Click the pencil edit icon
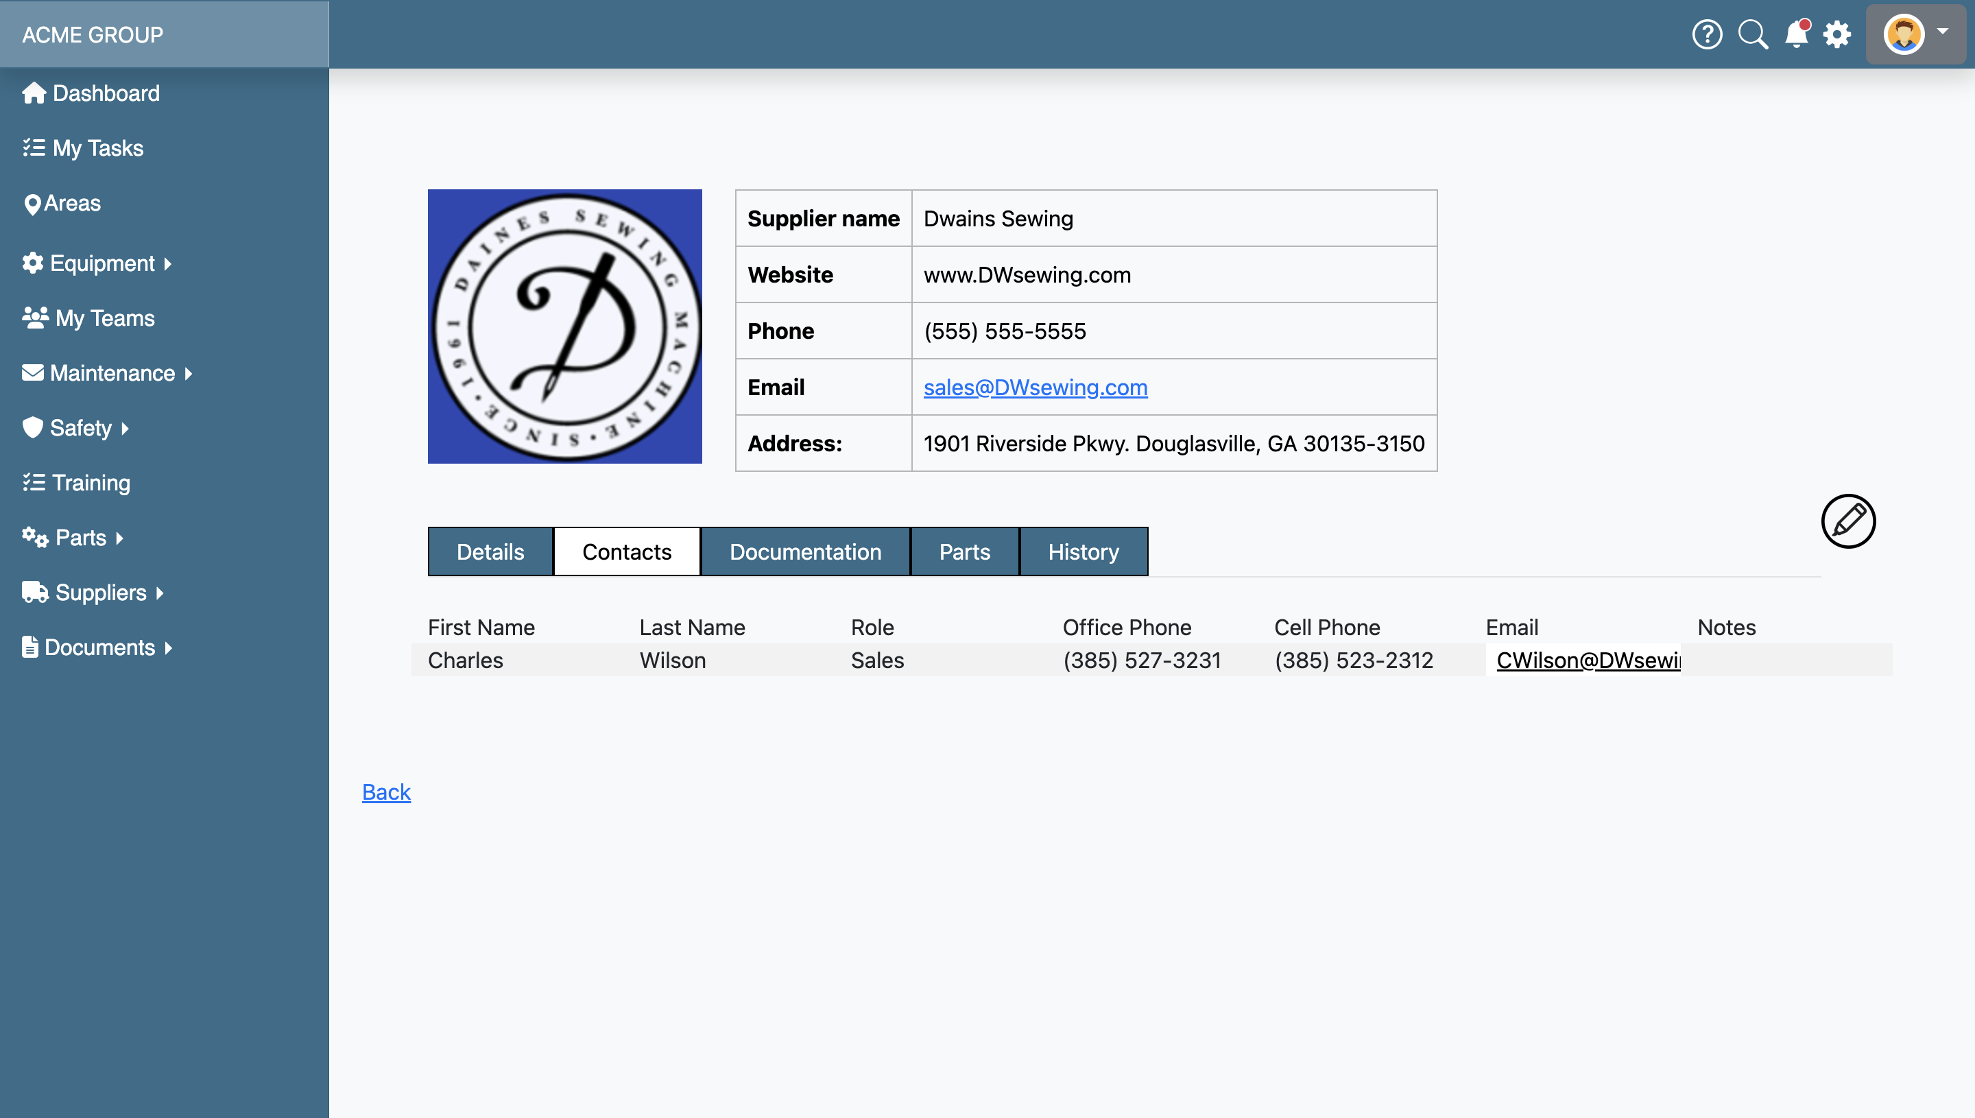Screen dimensions: 1975x1118 pyautogui.click(x=1847, y=521)
